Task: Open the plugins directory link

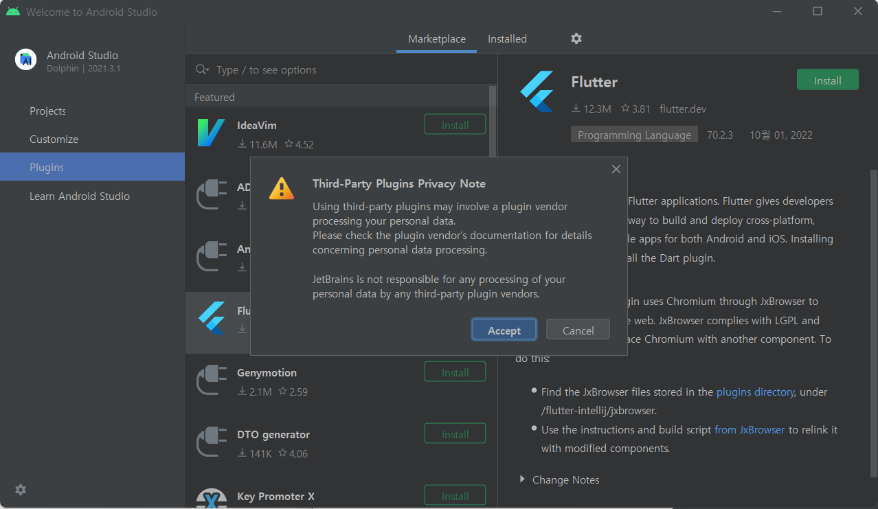Action: coord(755,392)
